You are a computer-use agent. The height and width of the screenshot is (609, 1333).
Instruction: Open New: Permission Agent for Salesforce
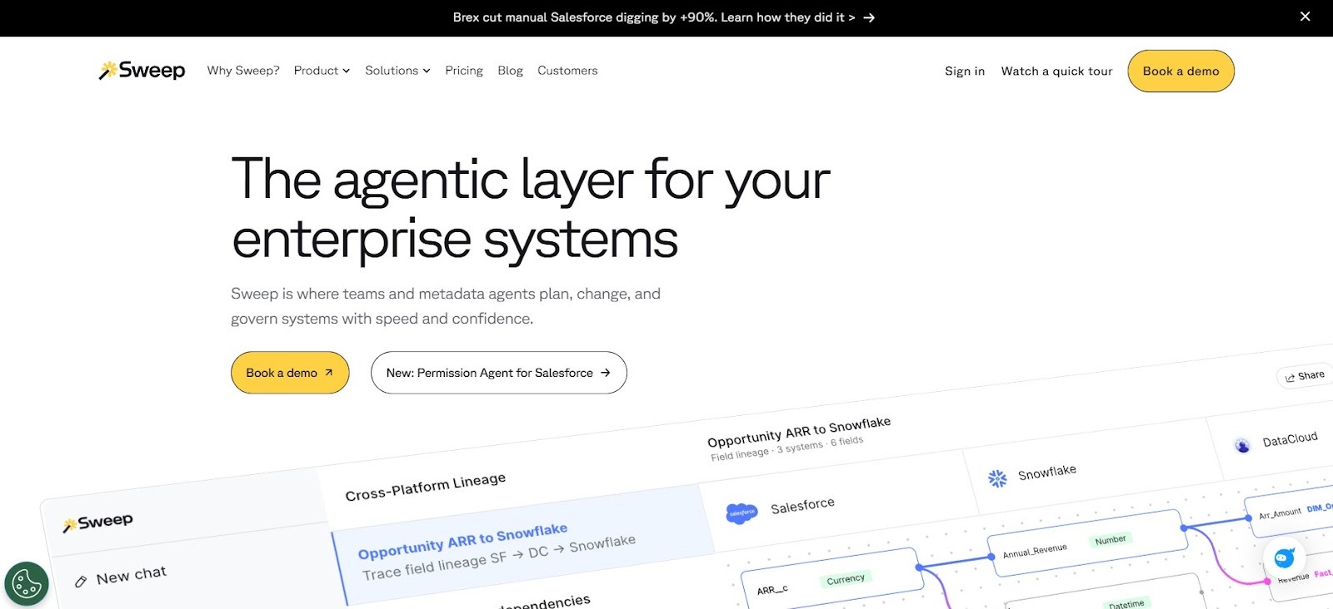click(498, 373)
